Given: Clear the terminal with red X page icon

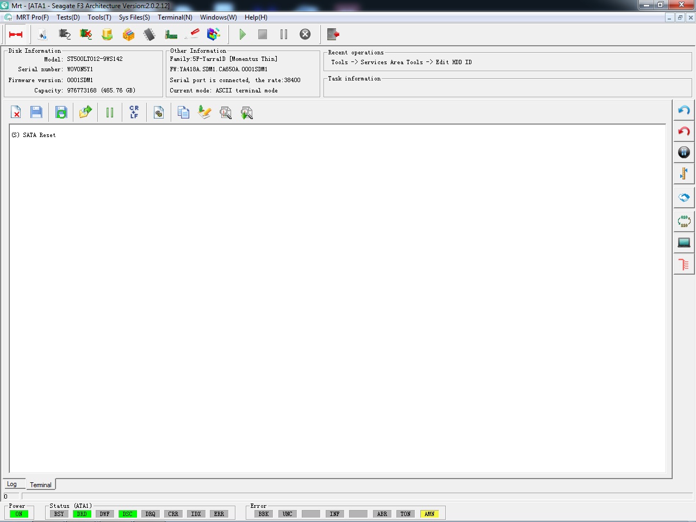Looking at the screenshot, I should [x=16, y=113].
